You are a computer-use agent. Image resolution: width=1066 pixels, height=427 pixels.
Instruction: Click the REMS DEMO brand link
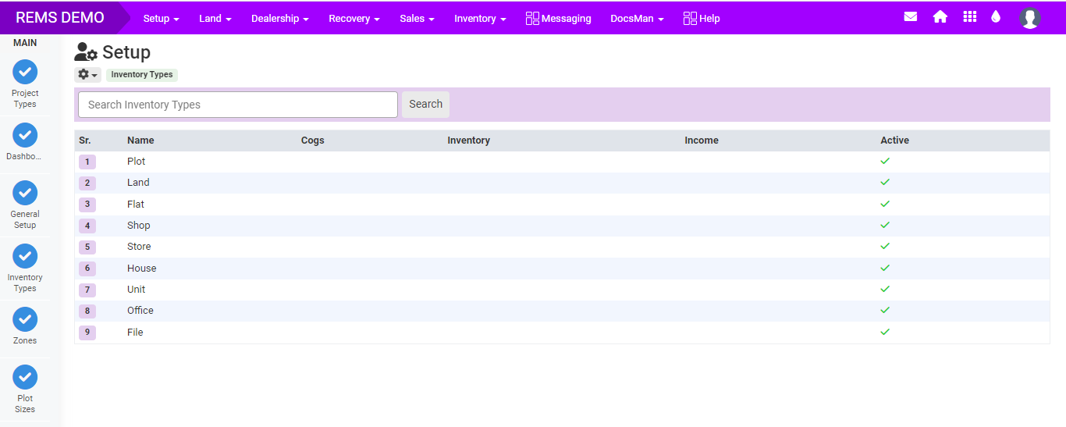(x=60, y=18)
